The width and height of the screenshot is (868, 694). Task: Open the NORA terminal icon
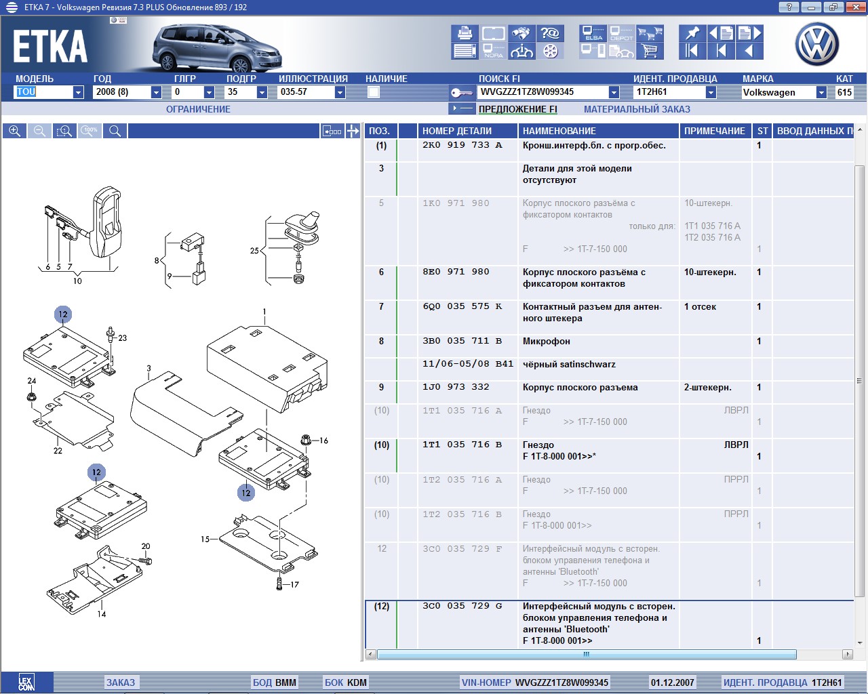coord(493,51)
